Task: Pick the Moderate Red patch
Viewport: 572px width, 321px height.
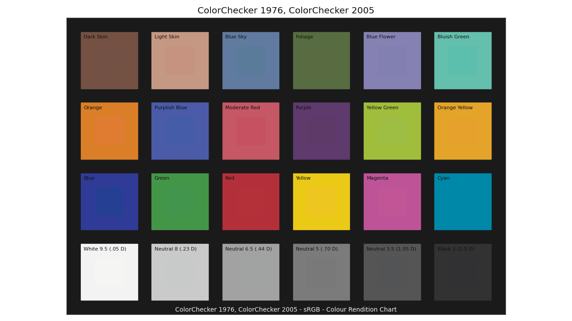Action: (251, 131)
